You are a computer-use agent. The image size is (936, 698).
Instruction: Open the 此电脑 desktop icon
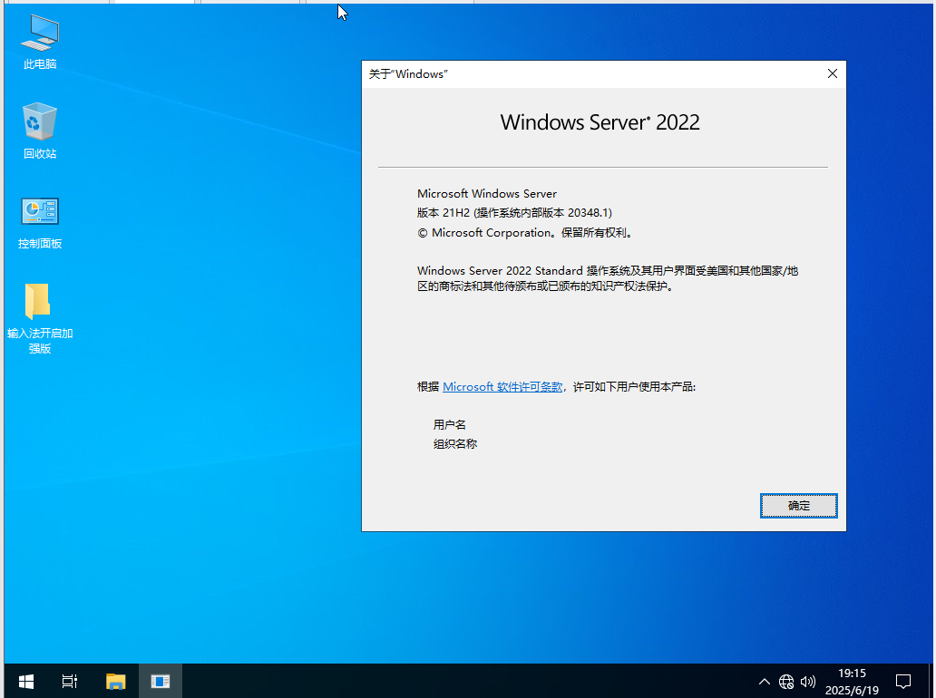point(39,42)
